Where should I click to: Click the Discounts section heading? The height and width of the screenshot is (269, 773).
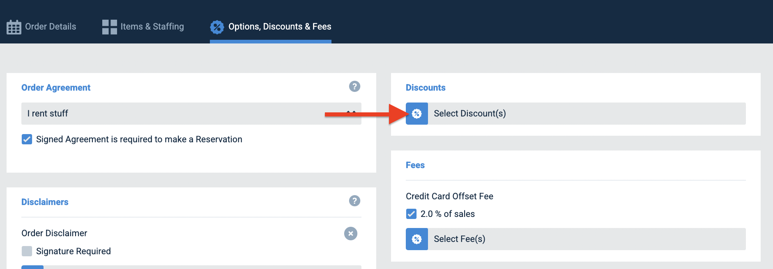[x=426, y=88]
